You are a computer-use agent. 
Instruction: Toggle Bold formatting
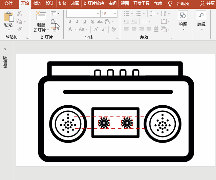point(70,21)
